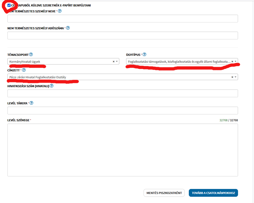This screenshot has width=254, height=203.
Task: Click help icon beside Nem természetes személy neve
Action: coord(60,11)
